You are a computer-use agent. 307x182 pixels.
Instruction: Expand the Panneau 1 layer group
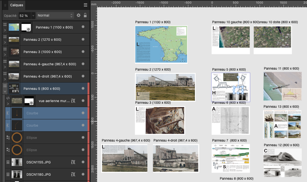coord(5,30)
